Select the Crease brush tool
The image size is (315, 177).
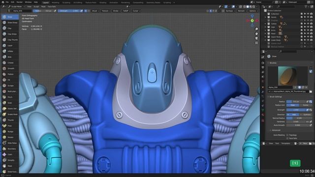tap(10, 62)
